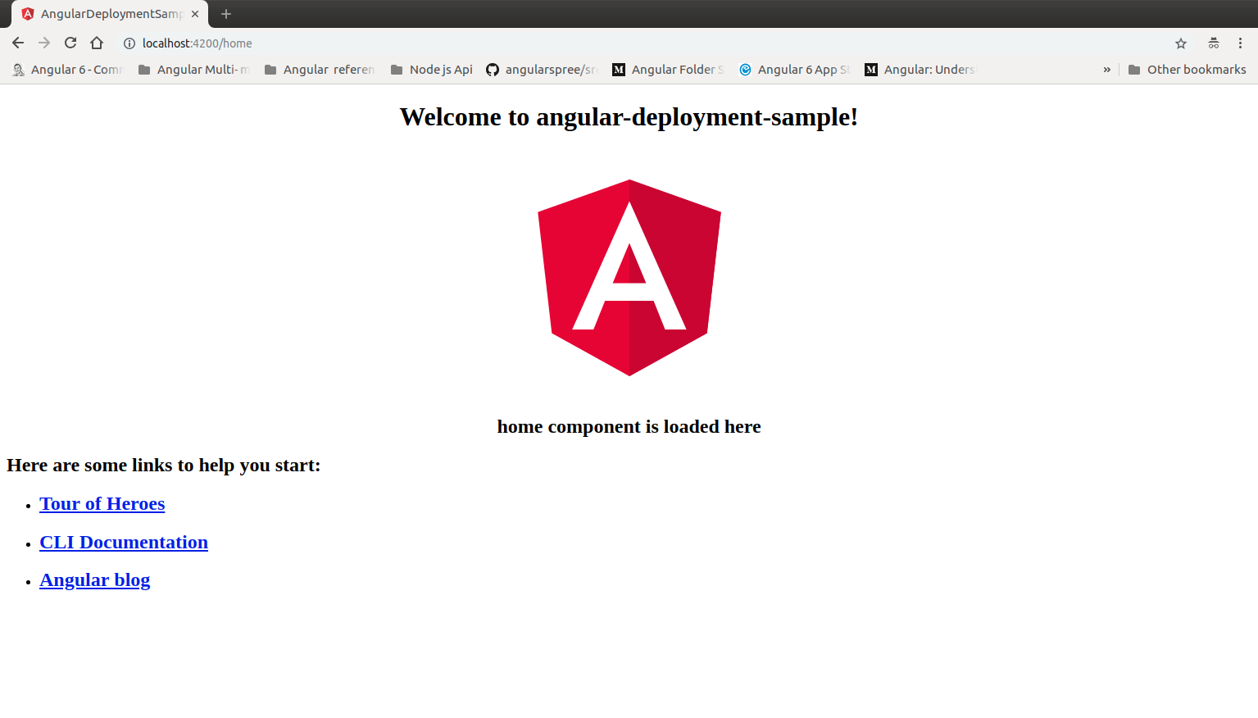Open the 'Node js Api' bookmark folder
The width and height of the screenshot is (1258, 718).
click(x=432, y=70)
